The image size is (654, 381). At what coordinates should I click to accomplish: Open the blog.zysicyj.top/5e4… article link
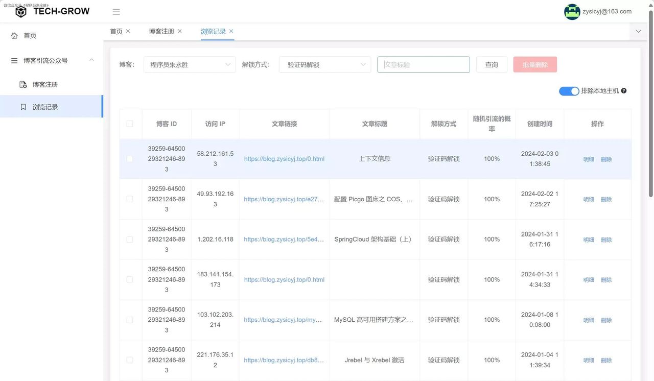(284, 239)
